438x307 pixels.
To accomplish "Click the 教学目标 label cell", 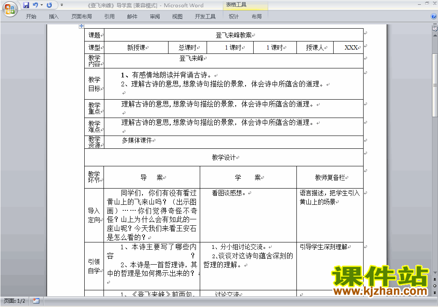I will (95, 84).
